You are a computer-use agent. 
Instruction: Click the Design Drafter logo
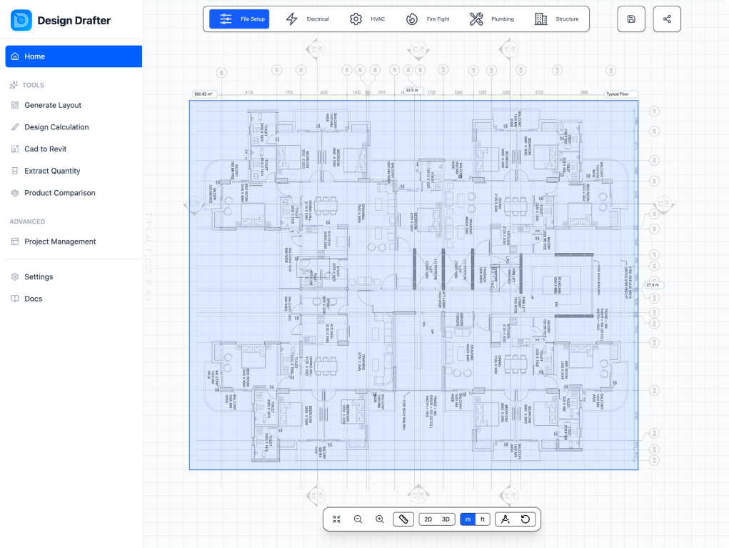21,20
